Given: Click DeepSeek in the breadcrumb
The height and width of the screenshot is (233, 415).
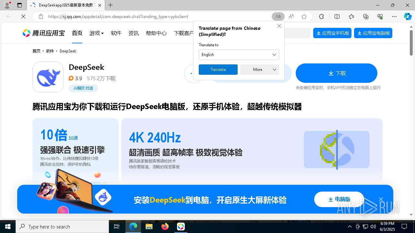Looking at the screenshot, I should tap(68, 51).
